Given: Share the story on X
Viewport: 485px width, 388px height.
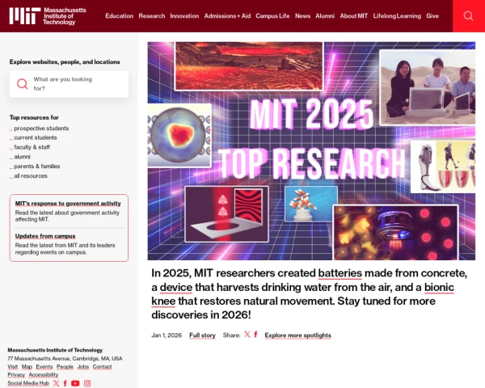Looking at the screenshot, I should 247,335.
